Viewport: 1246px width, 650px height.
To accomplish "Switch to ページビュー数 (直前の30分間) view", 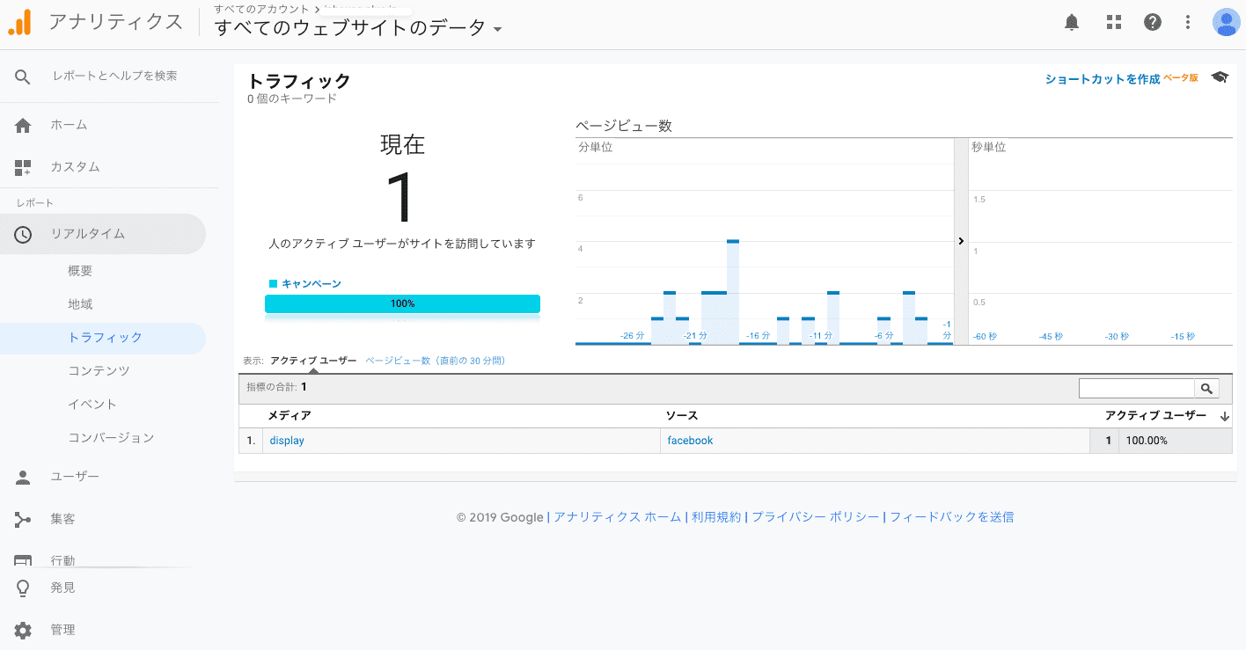I will point(435,361).
